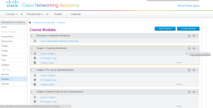
Task: Collapse the Chapter 3 module contents
Action: pyautogui.click(x=189, y=92)
